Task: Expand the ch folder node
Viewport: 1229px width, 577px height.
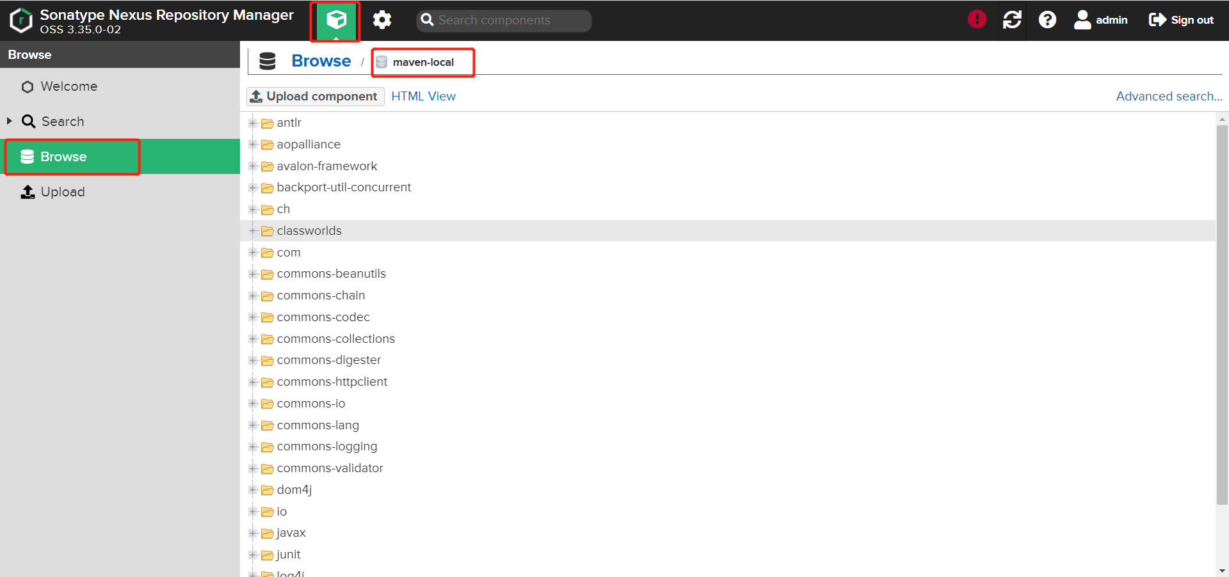Action: point(253,209)
